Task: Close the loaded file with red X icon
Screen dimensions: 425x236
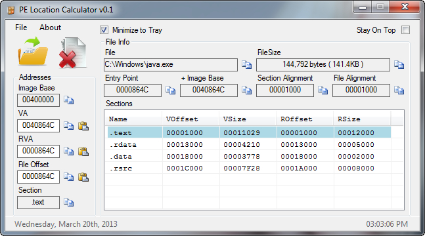Action: click(73, 53)
